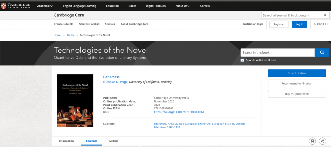Click the Get access link

tap(111, 77)
